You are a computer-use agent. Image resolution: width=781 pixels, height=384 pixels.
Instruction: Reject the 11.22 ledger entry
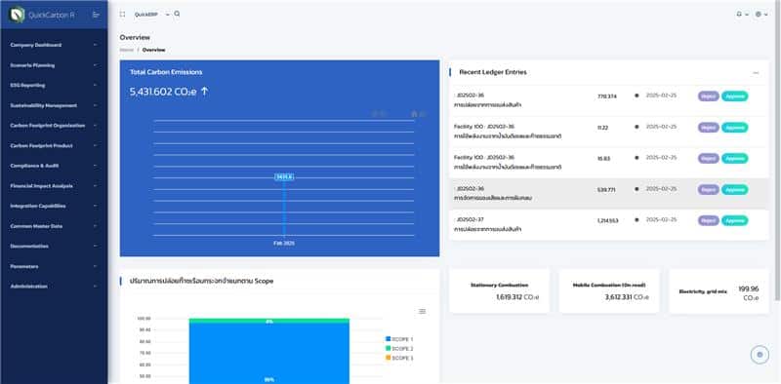click(708, 128)
